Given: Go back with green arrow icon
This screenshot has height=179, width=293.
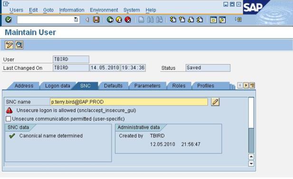Looking at the screenshot, I should click(110, 19).
